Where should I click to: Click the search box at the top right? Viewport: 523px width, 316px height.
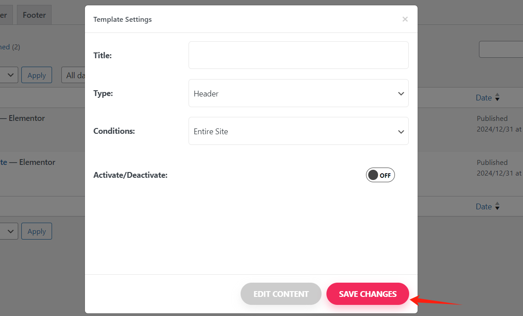[x=501, y=49]
